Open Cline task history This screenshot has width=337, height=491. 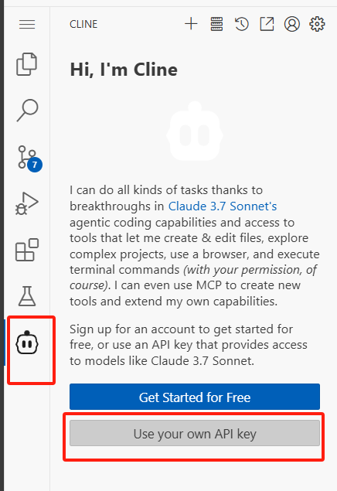point(242,24)
